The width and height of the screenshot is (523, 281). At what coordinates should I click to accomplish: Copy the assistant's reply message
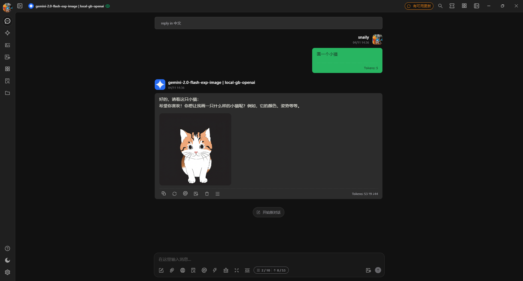[164, 194]
